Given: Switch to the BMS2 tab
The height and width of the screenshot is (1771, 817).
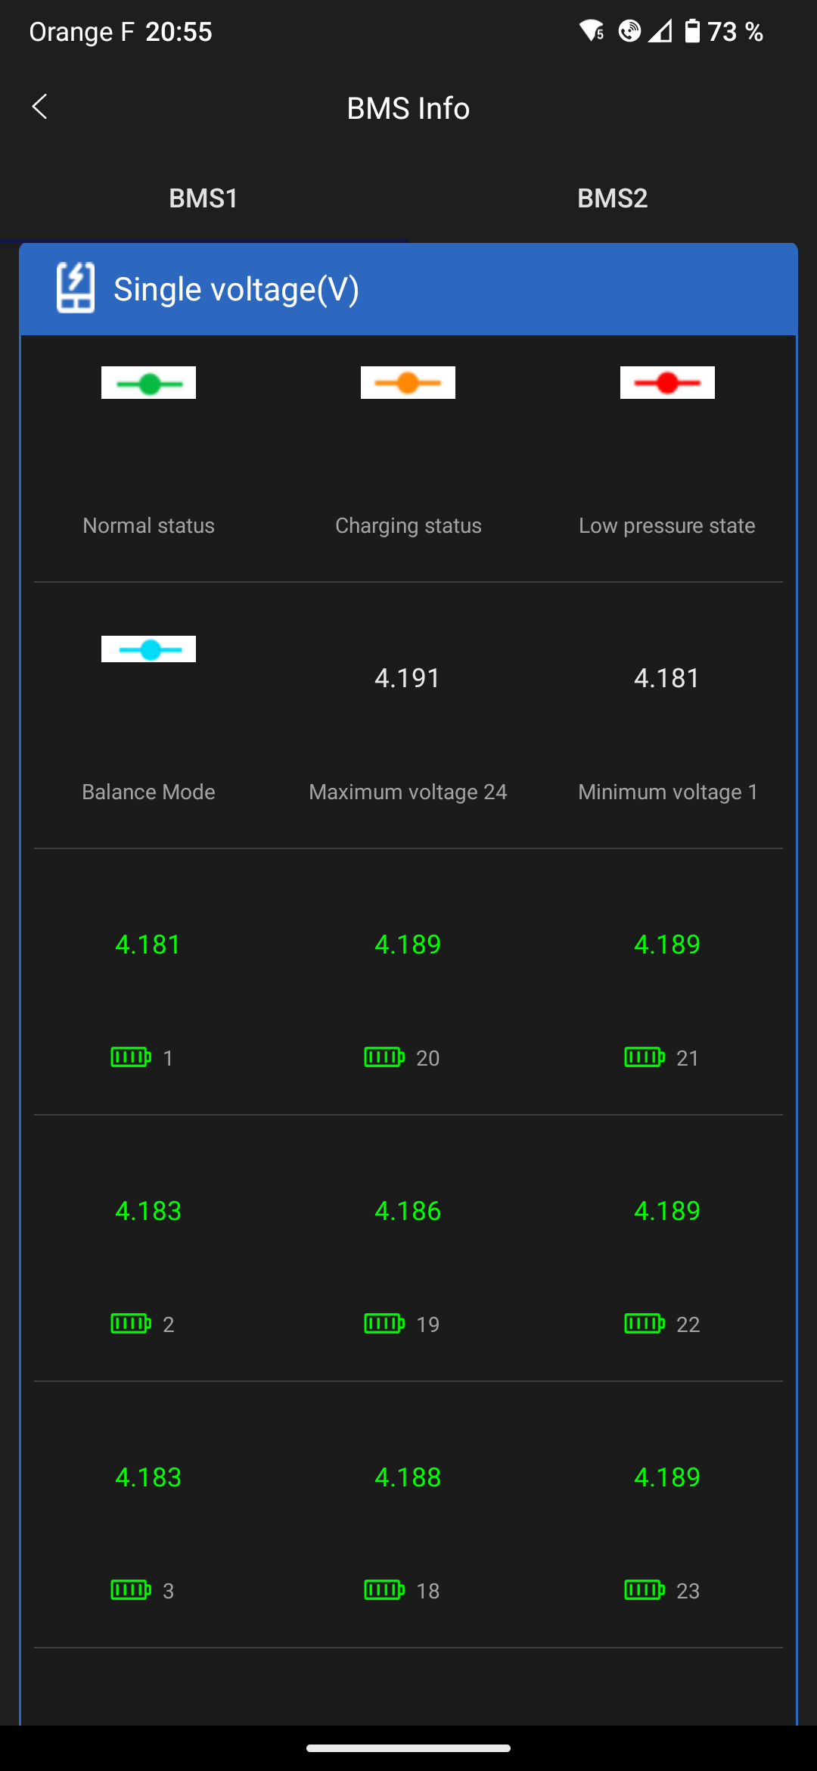Looking at the screenshot, I should [x=613, y=198].
